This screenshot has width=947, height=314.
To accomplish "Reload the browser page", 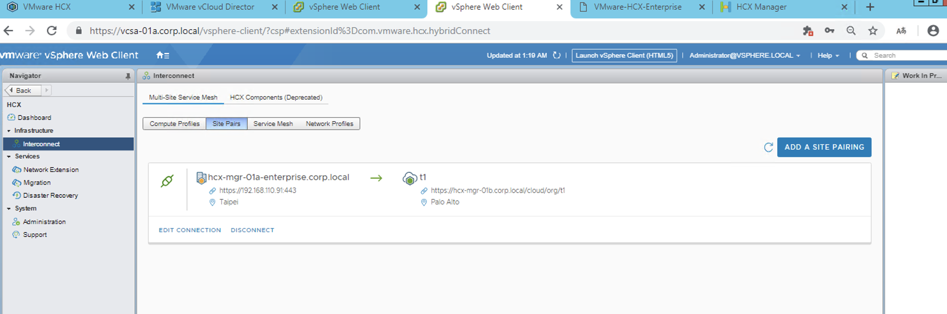I will 52,31.
